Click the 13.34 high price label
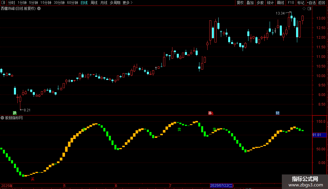The width and height of the screenshot is (328, 189). 280,13
